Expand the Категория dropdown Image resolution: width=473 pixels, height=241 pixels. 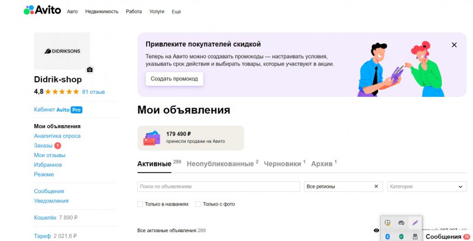pyautogui.click(x=427, y=187)
